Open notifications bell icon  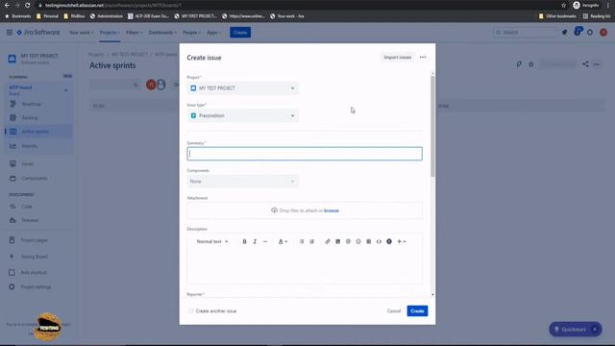click(x=564, y=33)
